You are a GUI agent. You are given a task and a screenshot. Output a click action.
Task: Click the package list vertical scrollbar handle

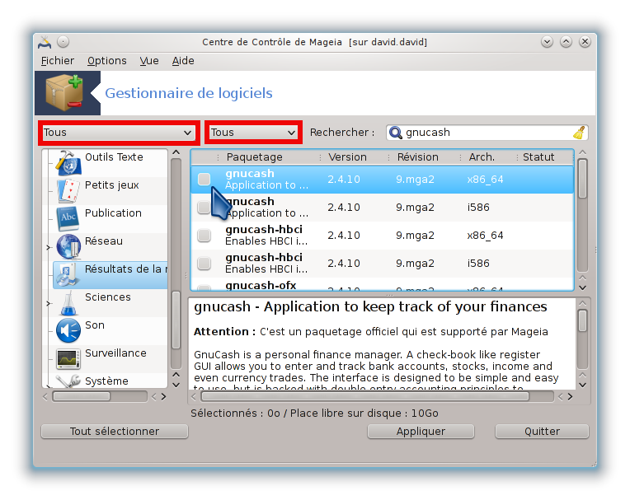[583, 179]
